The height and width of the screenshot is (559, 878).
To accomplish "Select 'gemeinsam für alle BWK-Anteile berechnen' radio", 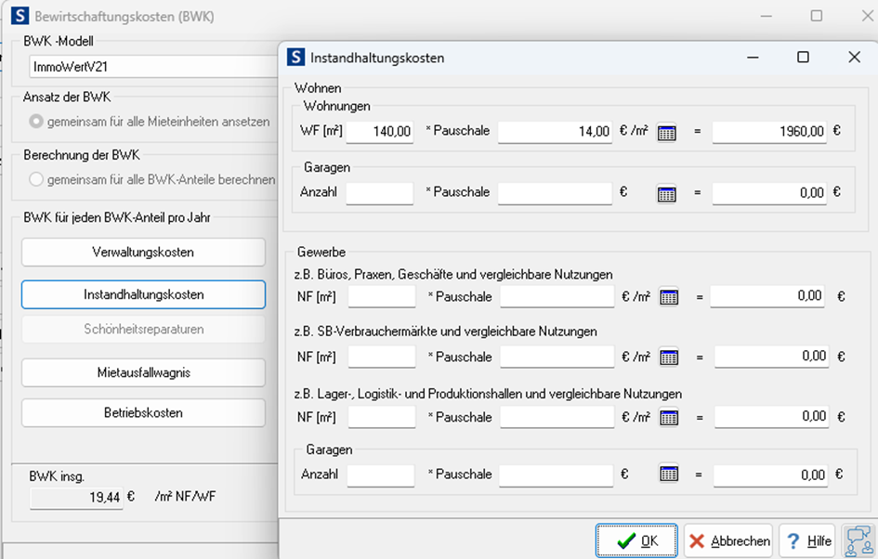I will (36, 179).
